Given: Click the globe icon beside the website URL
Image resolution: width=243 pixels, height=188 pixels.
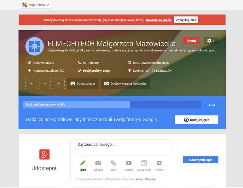Looking at the screenshot, I should pos(130,63).
